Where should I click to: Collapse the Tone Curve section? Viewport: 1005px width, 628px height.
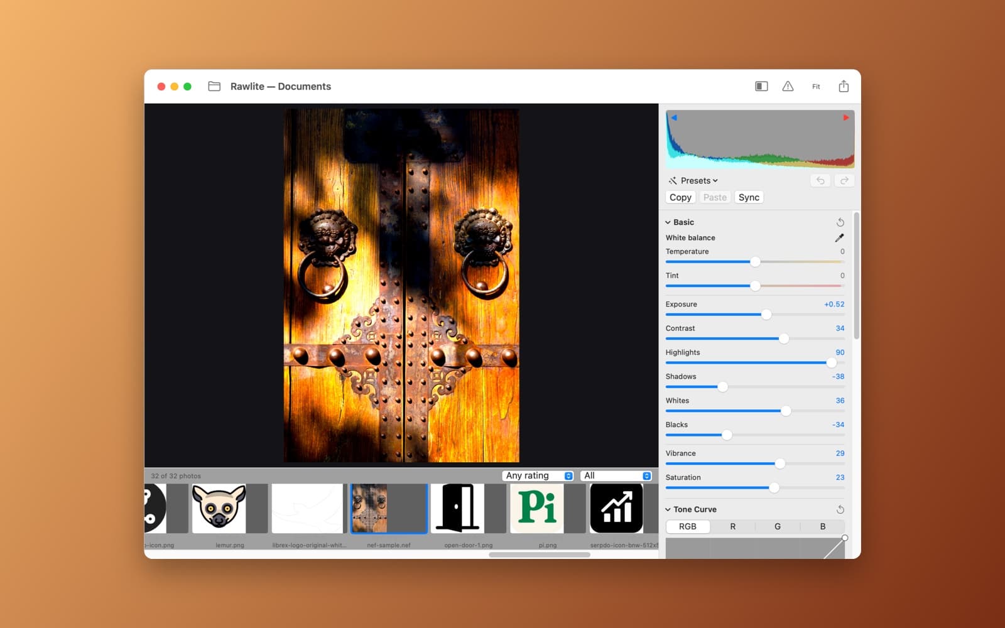pos(668,509)
